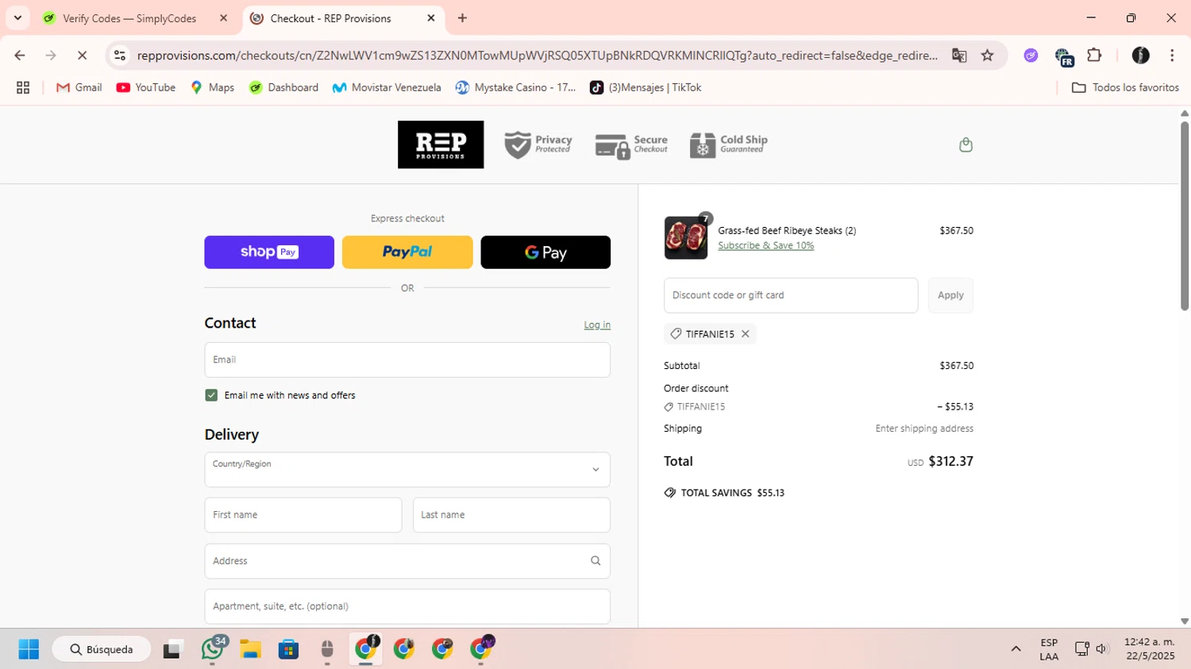This screenshot has height=669, width=1191.
Task: Close the Checkout tab
Action: tap(431, 18)
